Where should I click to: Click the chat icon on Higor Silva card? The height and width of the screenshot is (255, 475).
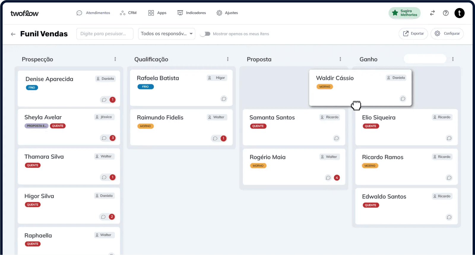click(103, 217)
